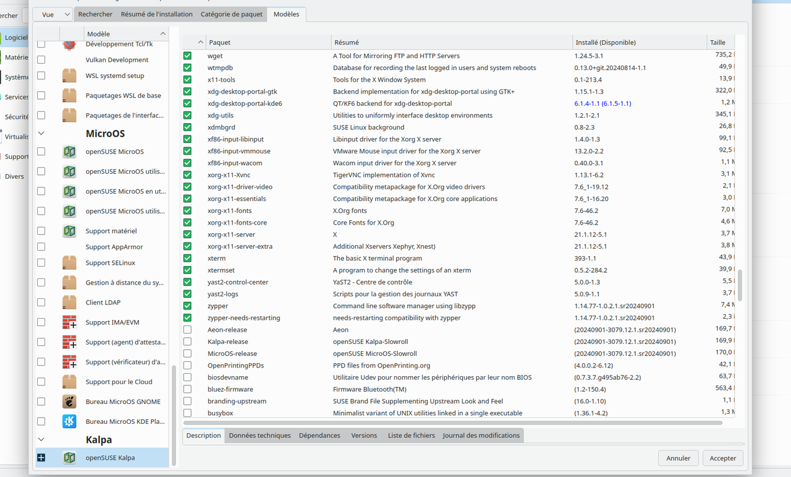The height and width of the screenshot is (477, 791).
Task: Open the Liste de fichiers tab
Action: (x=412, y=436)
